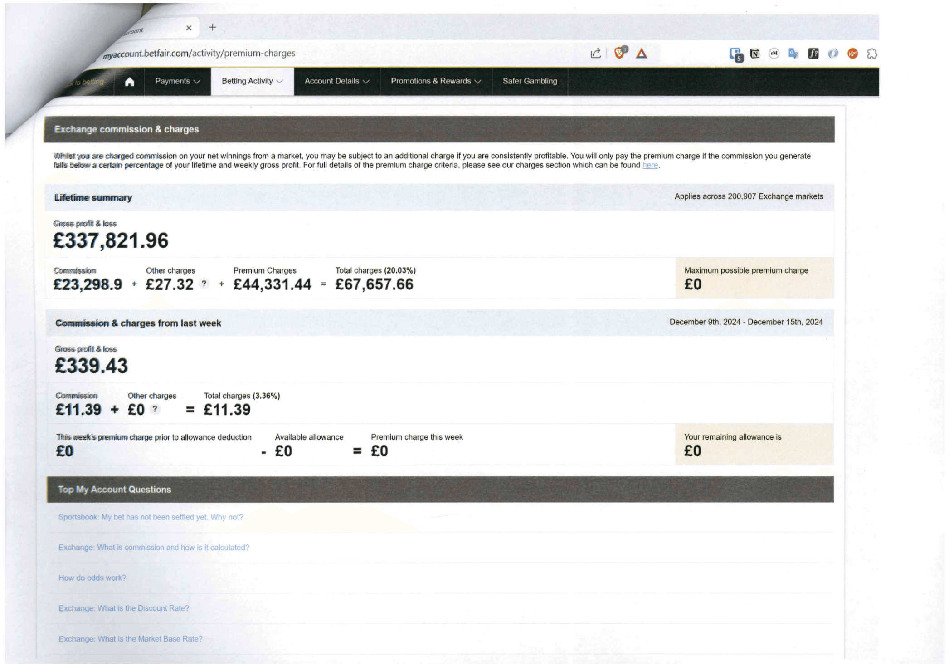949x666 pixels.
Task: Open the Google Translate extension
Action: tap(793, 54)
